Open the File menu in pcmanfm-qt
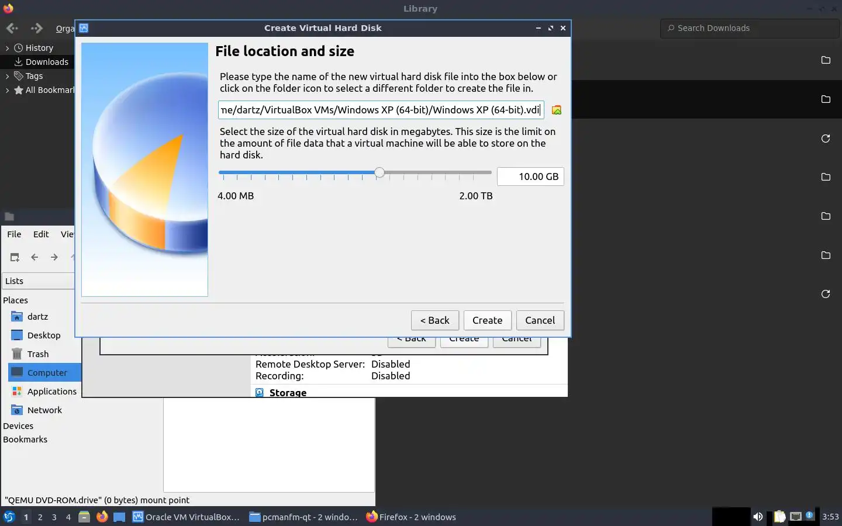The height and width of the screenshot is (526, 842). [x=14, y=234]
